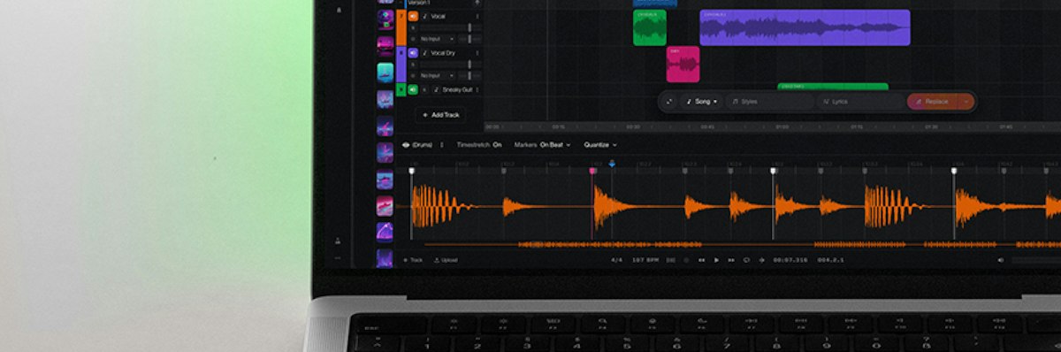Image resolution: width=1061 pixels, height=352 pixels.
Task: Open the (Drums) editor three-dot menu
Action: pos(442,144)
